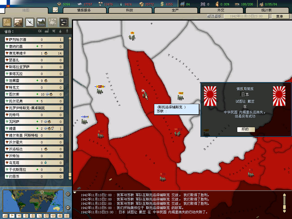Image resolution: width=292 pixels, height=219 pixels.
Task: Open the 科技 tab
Action: pos(130,11)
